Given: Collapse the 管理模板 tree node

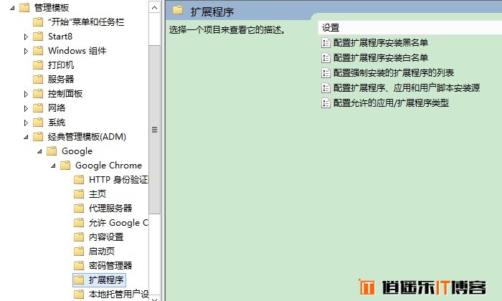Looking at the screenshot, I should point(12,8).
